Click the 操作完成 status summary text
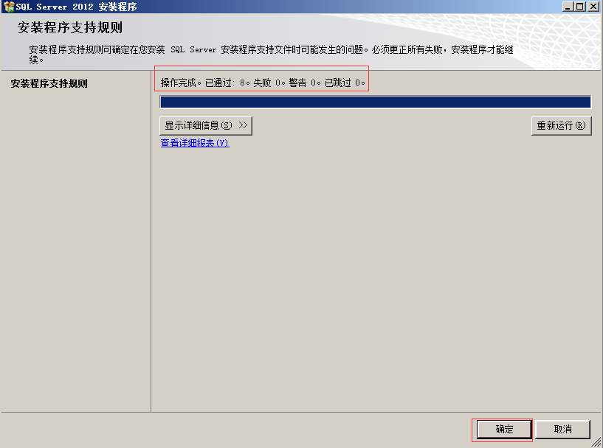Image resolution: width=603 pixels, height=448 pixels. tap(181, 83)
